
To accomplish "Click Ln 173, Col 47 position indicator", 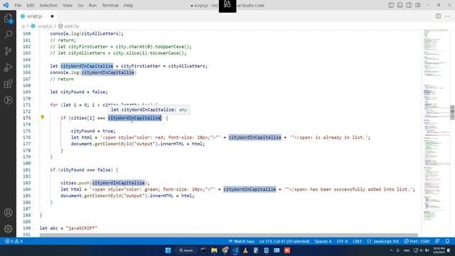I will coord(284,241).
